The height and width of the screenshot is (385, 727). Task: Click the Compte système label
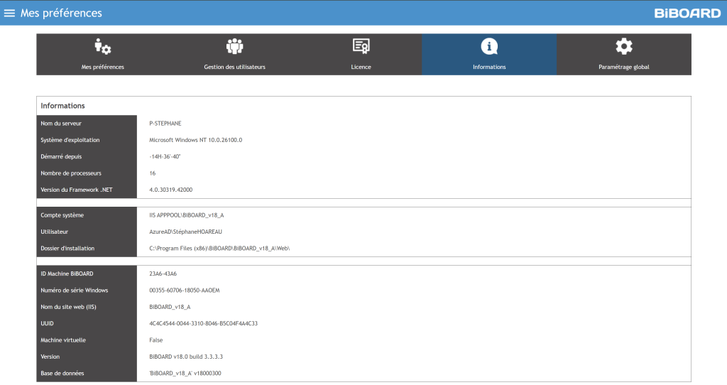point(62,215)
